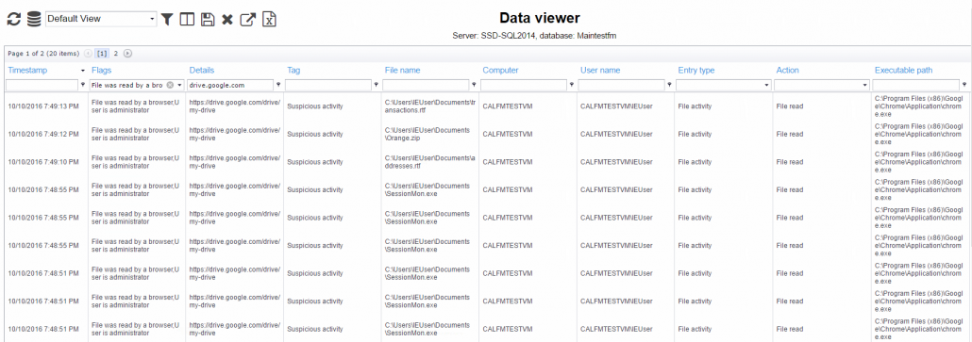Click file name cell ending transactions.rtf

point(429,106)
